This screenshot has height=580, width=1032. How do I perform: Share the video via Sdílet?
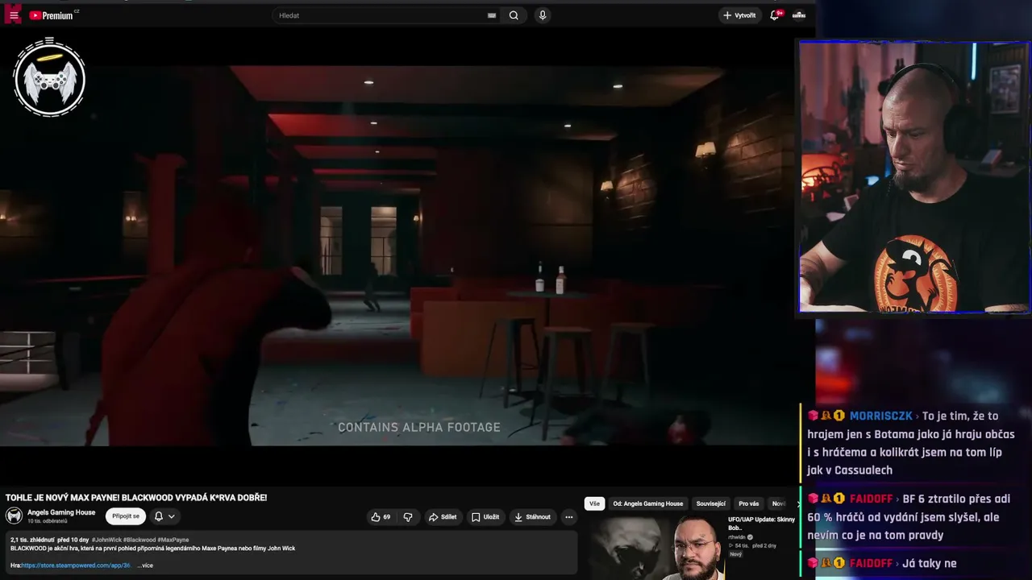[x=443, y=517]
